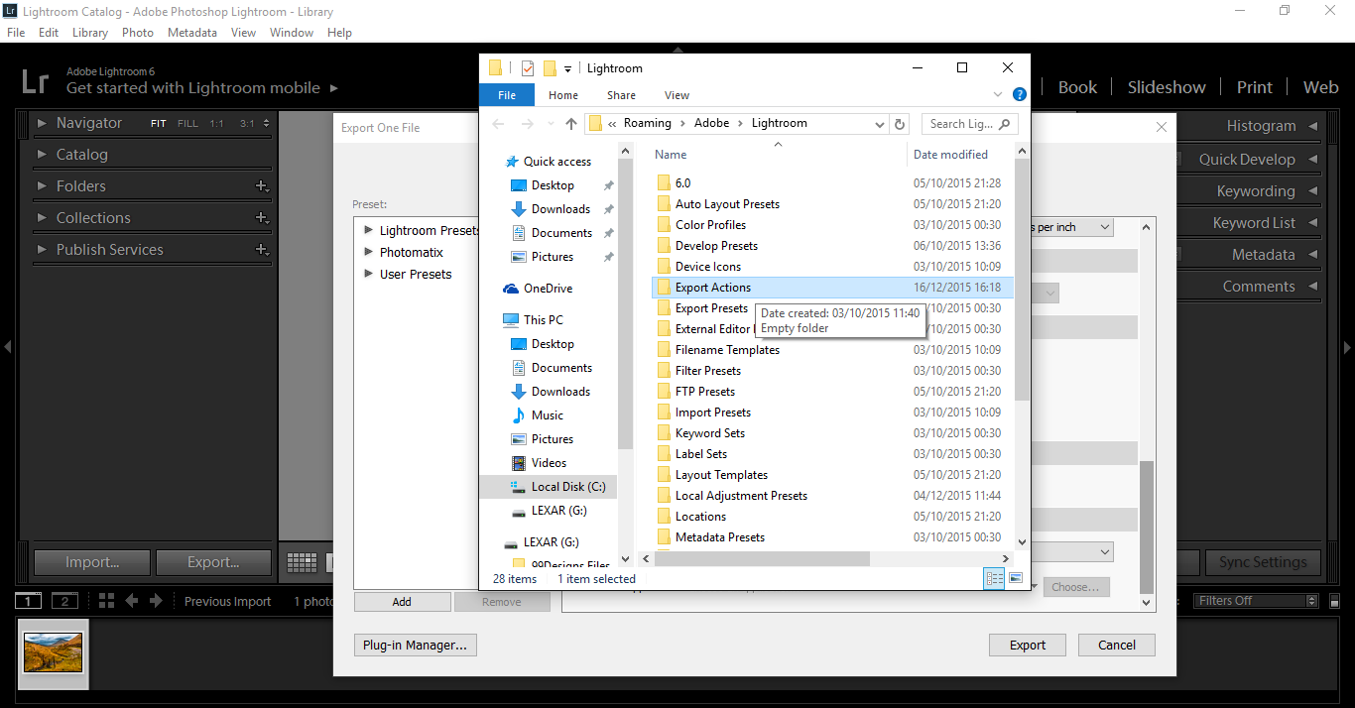Toggle second window display button 2
1355x708 pixels.
point(64,601)
